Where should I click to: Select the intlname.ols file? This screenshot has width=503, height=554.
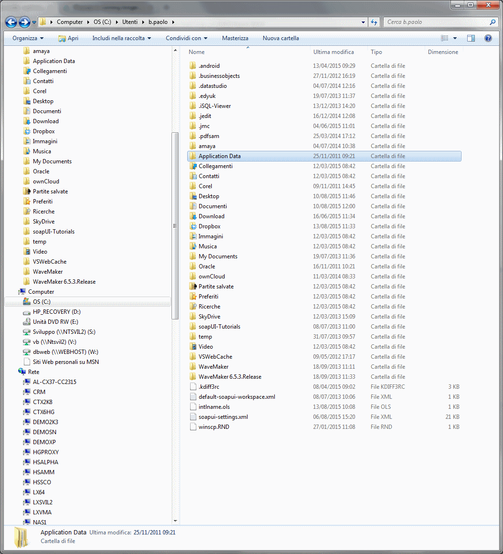pos(324,407)
